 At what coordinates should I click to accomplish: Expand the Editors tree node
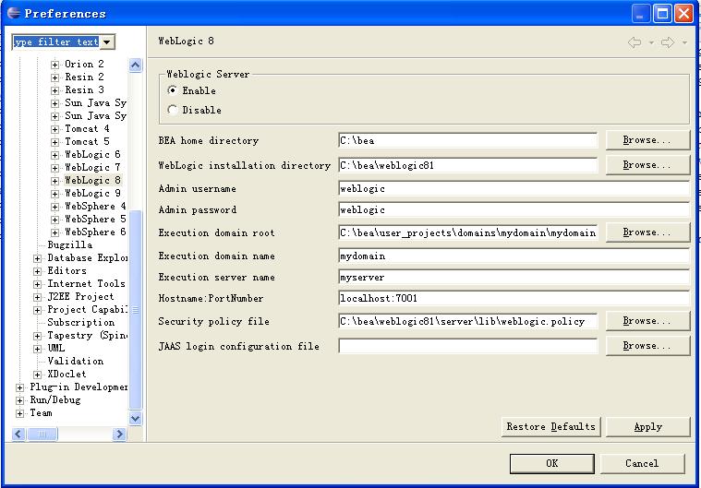38,271
